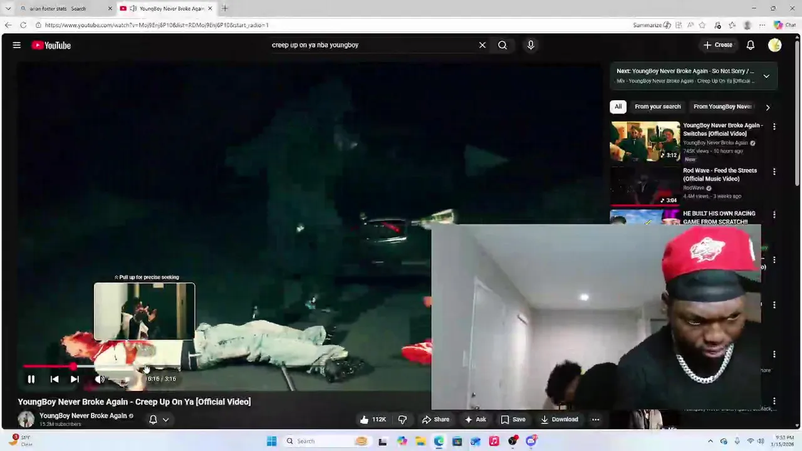802x451 pixels.
Task: Select the All filter chip
Action: (x=618, y=106)
